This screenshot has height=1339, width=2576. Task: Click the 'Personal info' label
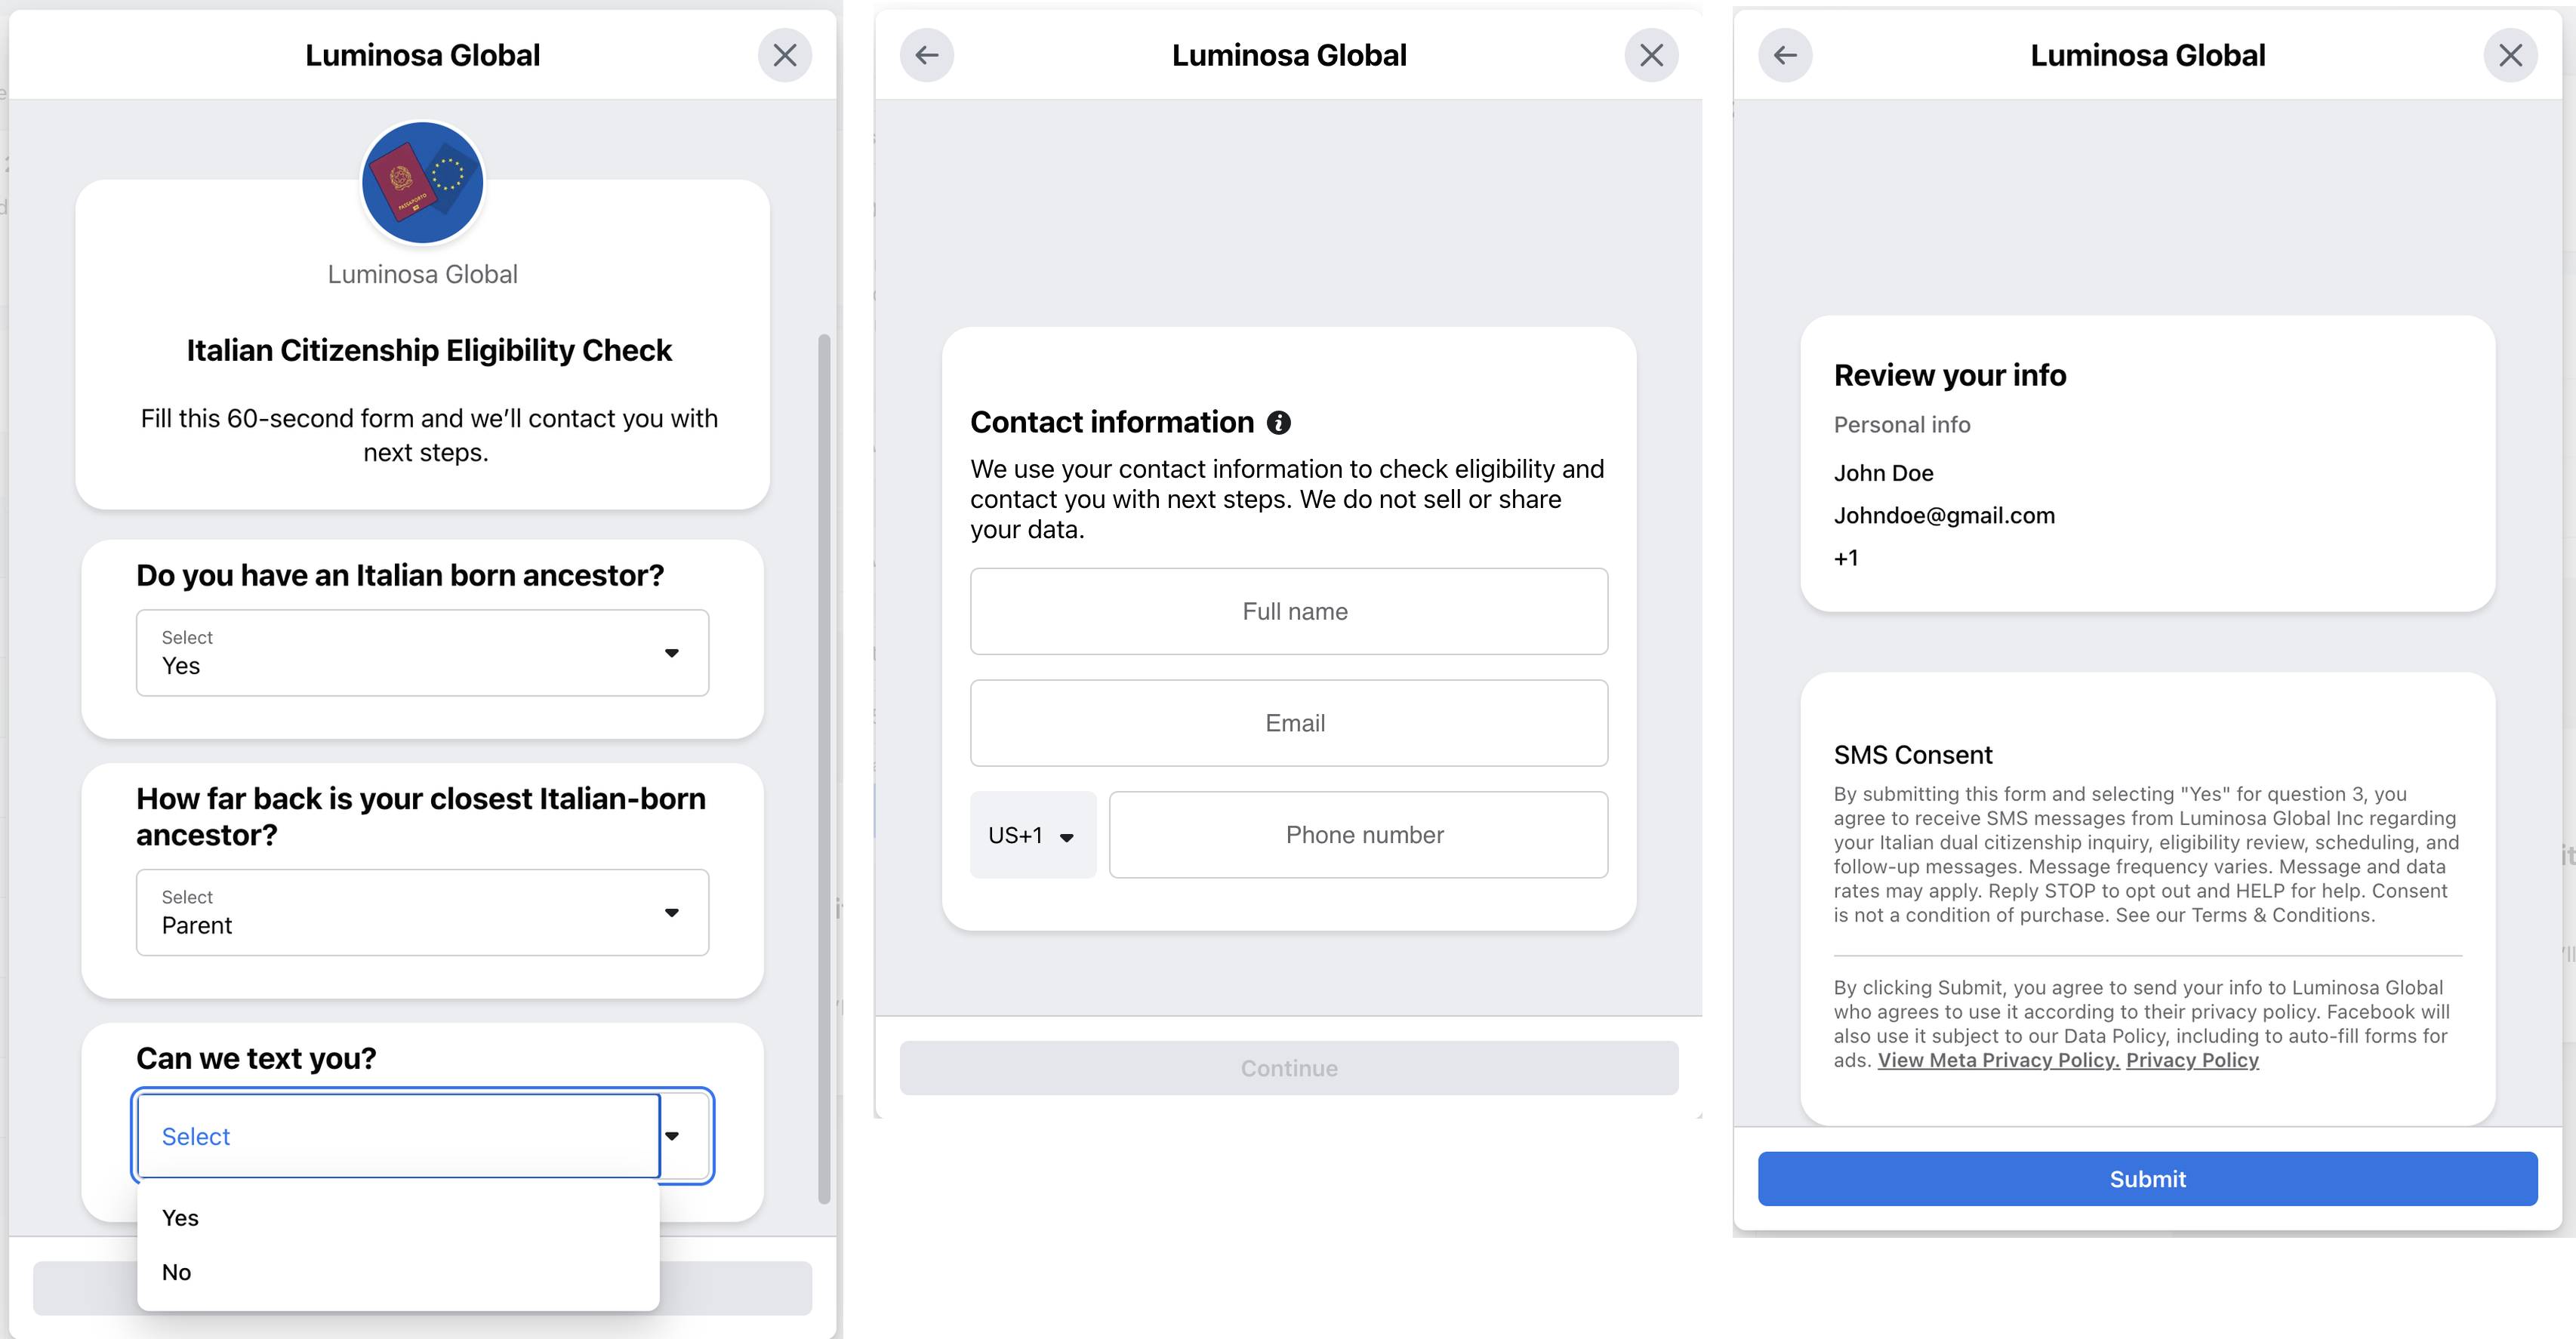tap(1902, 425)
